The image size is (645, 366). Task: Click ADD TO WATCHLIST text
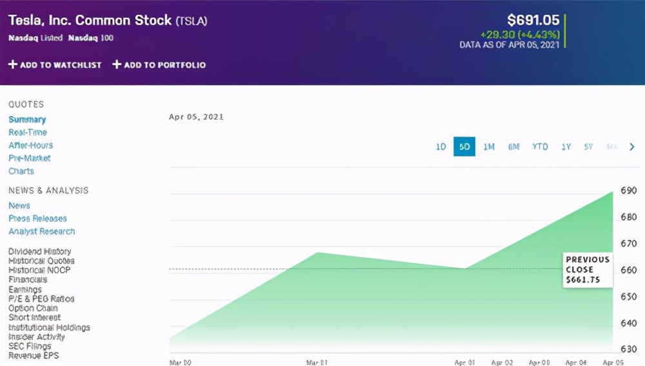[61, 65]
